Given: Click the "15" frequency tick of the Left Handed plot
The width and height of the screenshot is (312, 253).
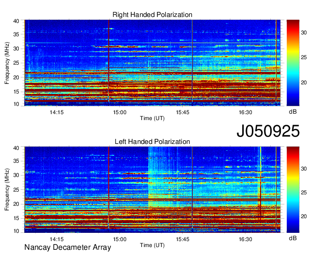Looking at the screenshot, I should (x=16, y=218).
